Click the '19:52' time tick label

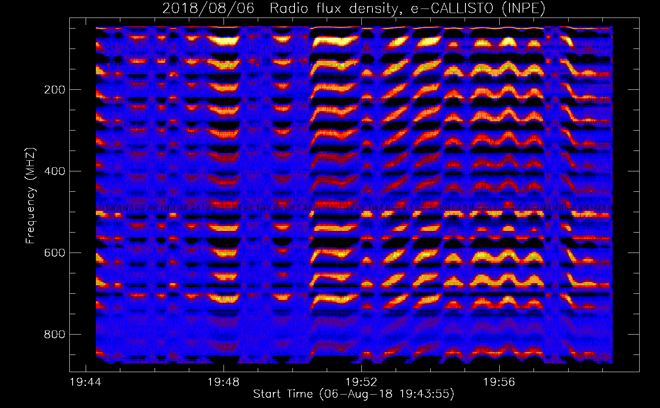tap(361, 382)
